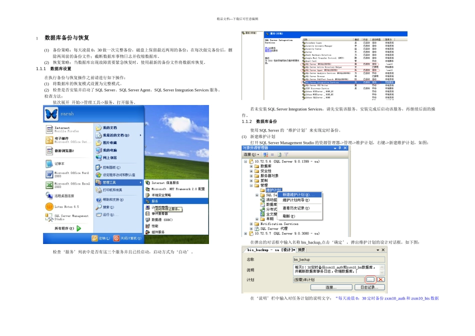Open 帮助和支持 help icon
Image resolution: width=475 pixels, height=336 pixels.
(98, 199)
